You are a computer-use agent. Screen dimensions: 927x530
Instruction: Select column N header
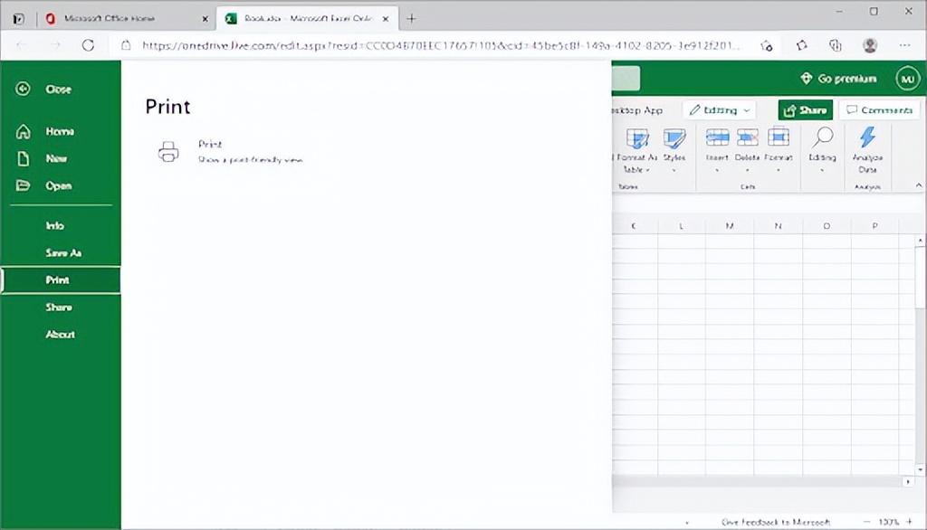pyautogui.click(x=778, y=226)
